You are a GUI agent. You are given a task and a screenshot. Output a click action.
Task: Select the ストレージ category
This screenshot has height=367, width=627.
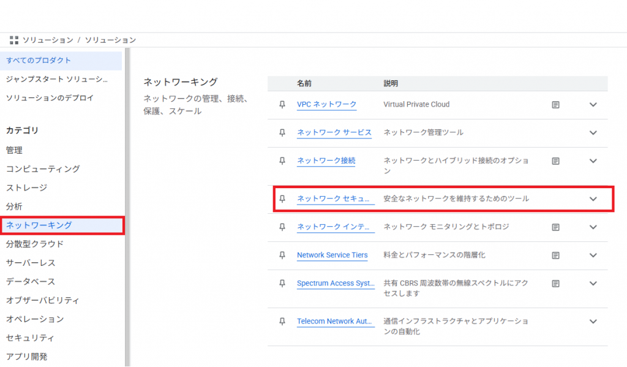[x=26, y=187]
